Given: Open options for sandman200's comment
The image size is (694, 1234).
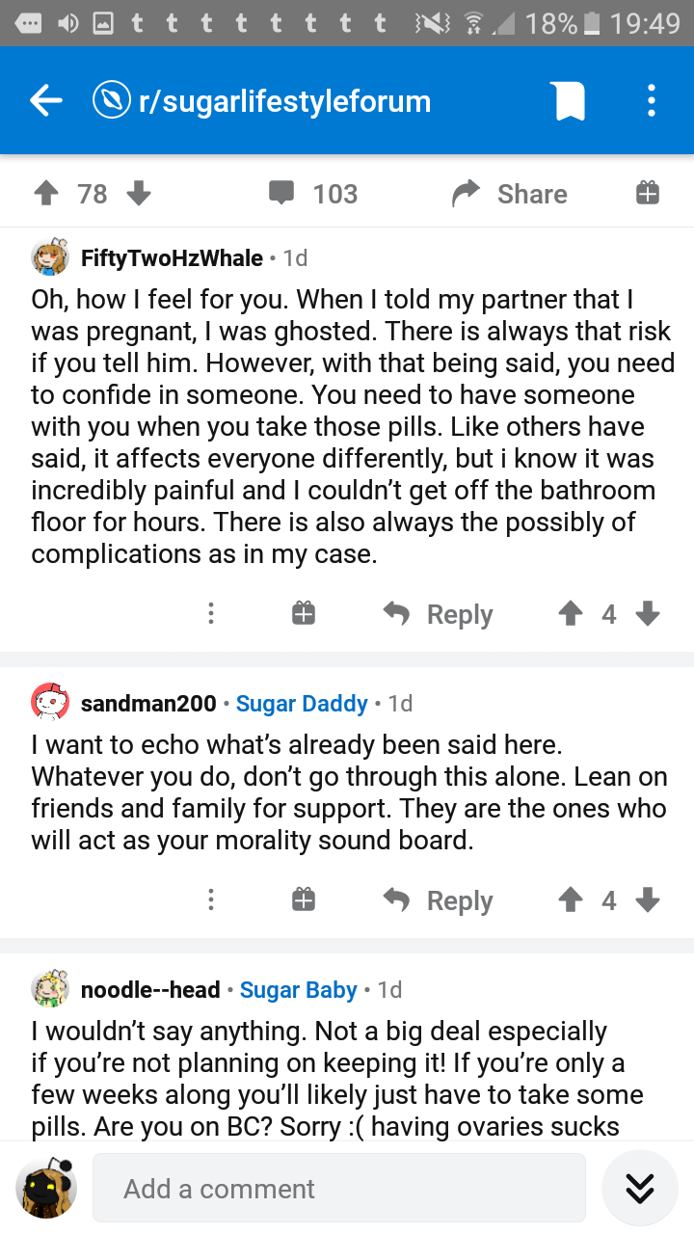Looking at the screenshot, I should click(x=211, y=900).
